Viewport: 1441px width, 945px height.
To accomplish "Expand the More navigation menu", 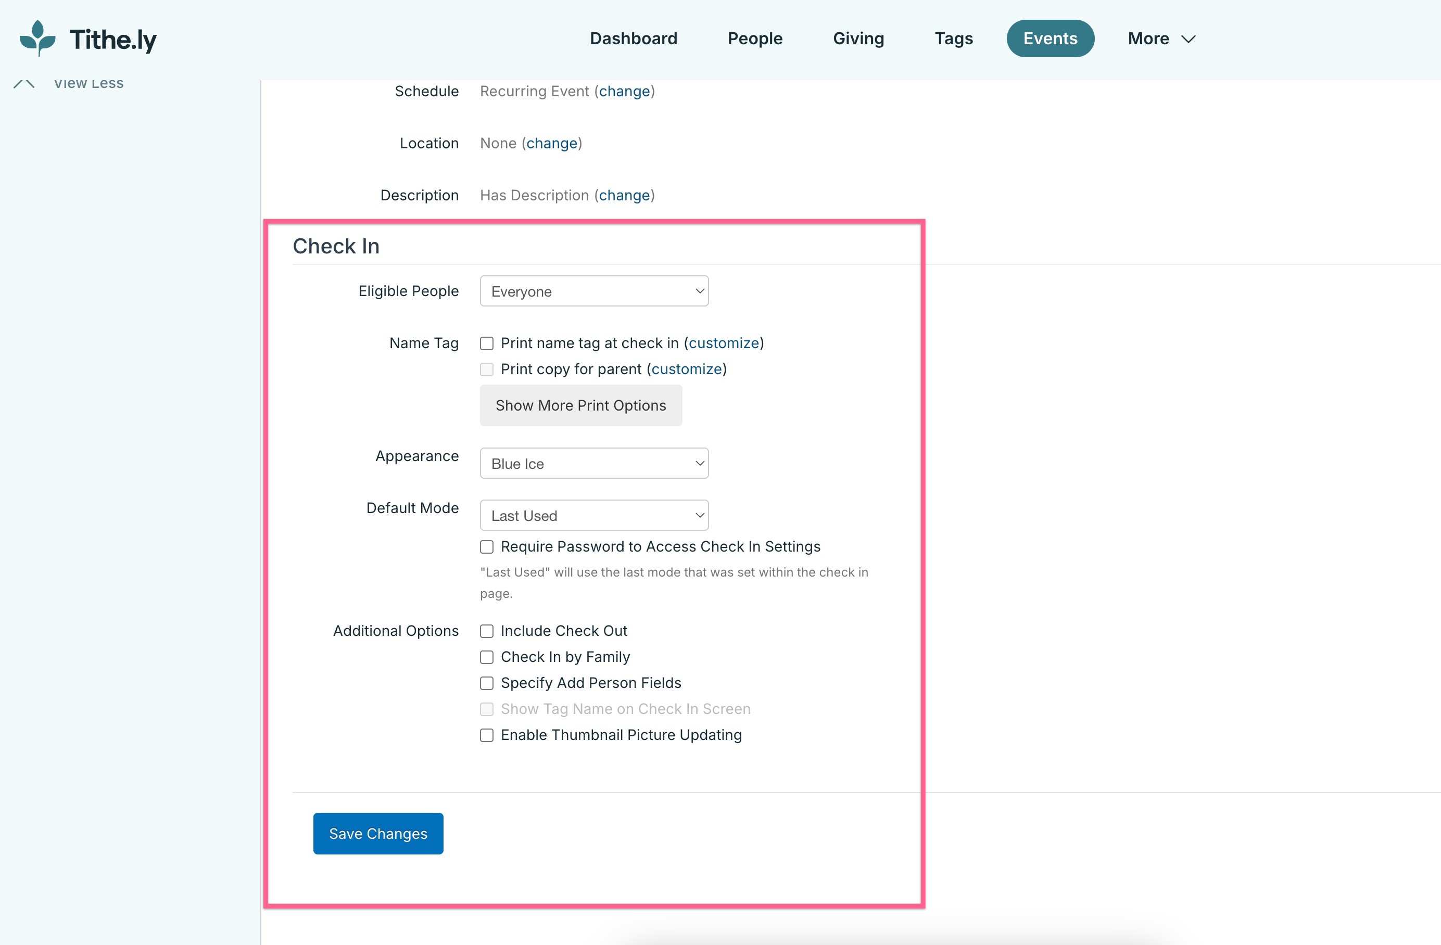I will [1161, 38].
